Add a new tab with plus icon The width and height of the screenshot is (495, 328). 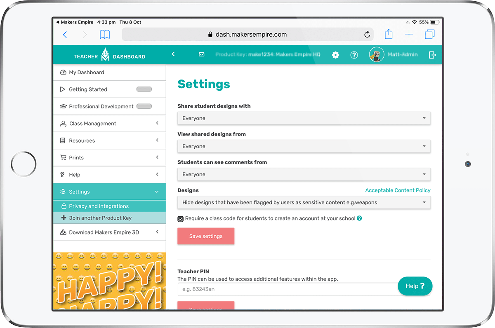(409, 35)
